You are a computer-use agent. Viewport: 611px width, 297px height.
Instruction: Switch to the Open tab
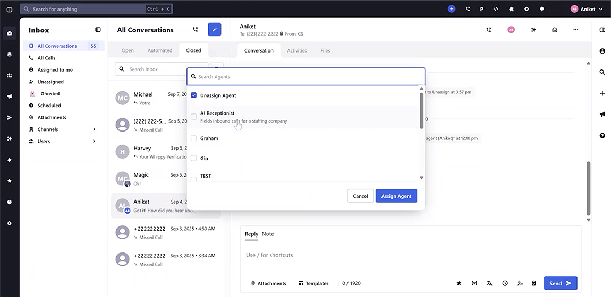(128, 50)
